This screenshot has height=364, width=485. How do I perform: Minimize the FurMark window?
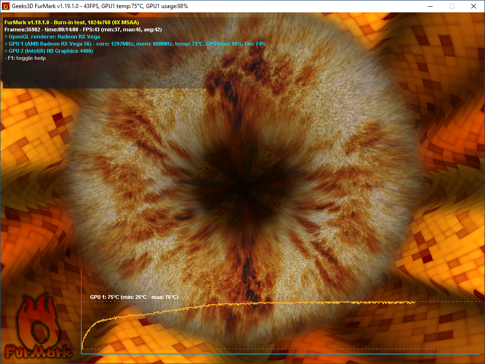click(430, 6)
